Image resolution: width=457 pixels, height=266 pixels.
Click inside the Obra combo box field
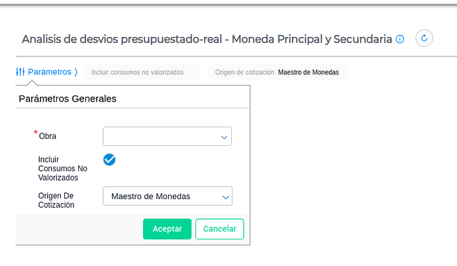[x=161, y=136]
